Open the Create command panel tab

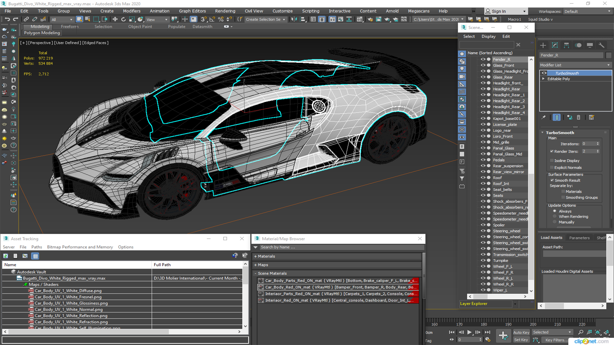tap(543, 45)
